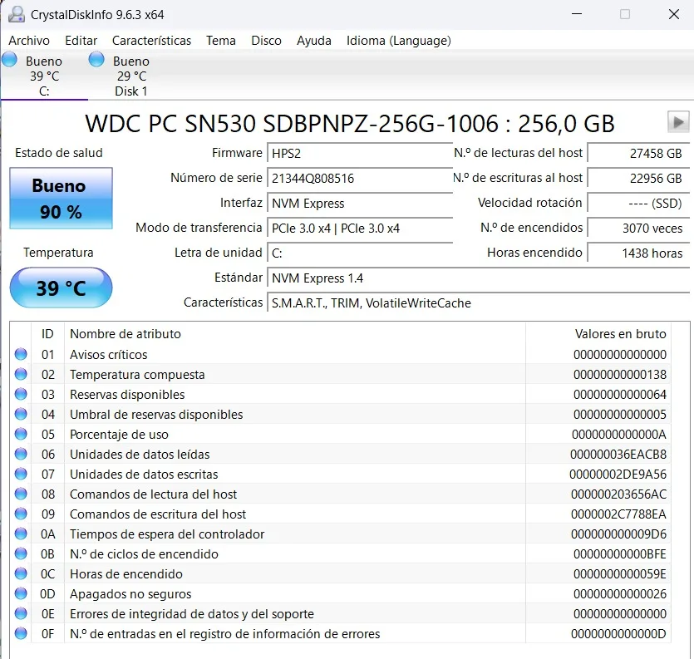Click the Letra de unidad field C:
Image resolution: width=694 pixels, height=659 pixels.
pos(360,253)
